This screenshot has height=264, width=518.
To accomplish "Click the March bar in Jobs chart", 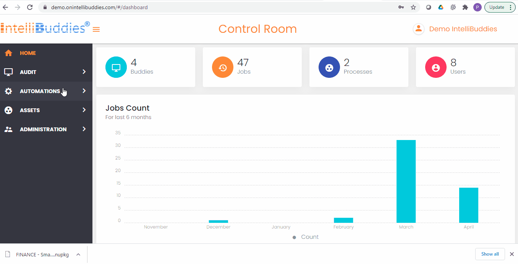I will 406,179.
